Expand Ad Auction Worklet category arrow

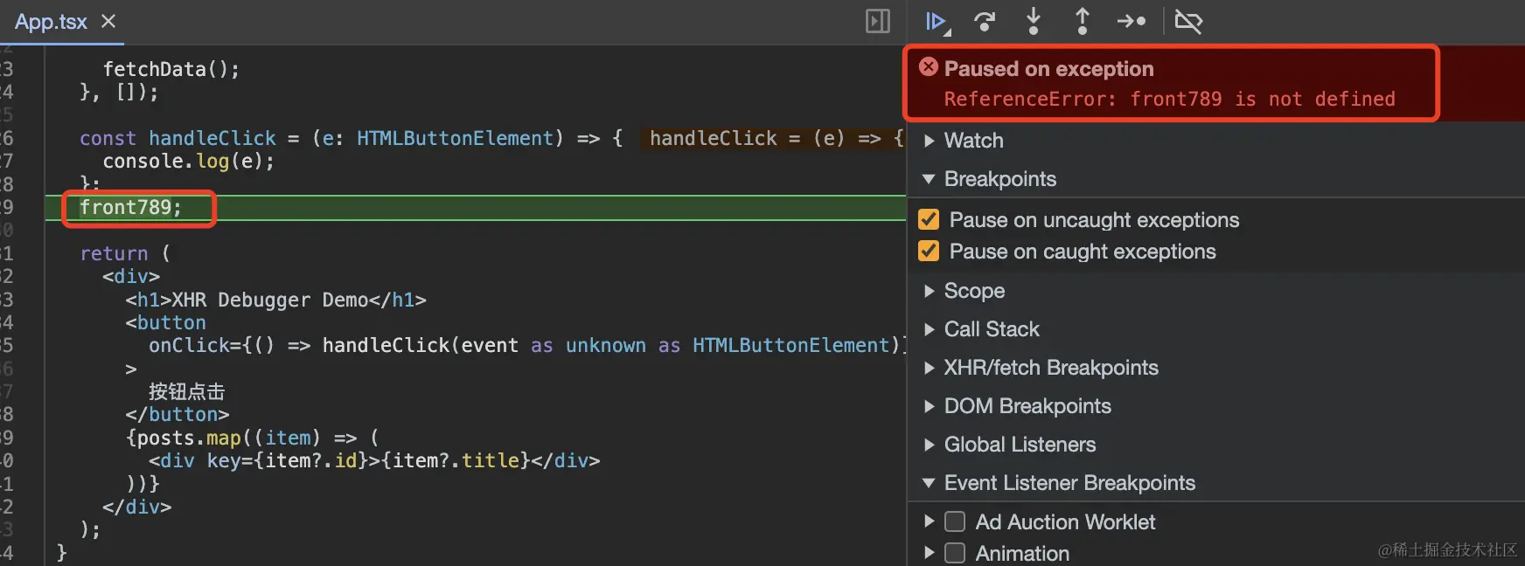[929, 522]
